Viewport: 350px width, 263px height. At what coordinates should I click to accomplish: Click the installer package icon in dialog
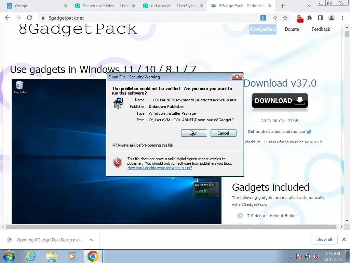pos(118,103)
